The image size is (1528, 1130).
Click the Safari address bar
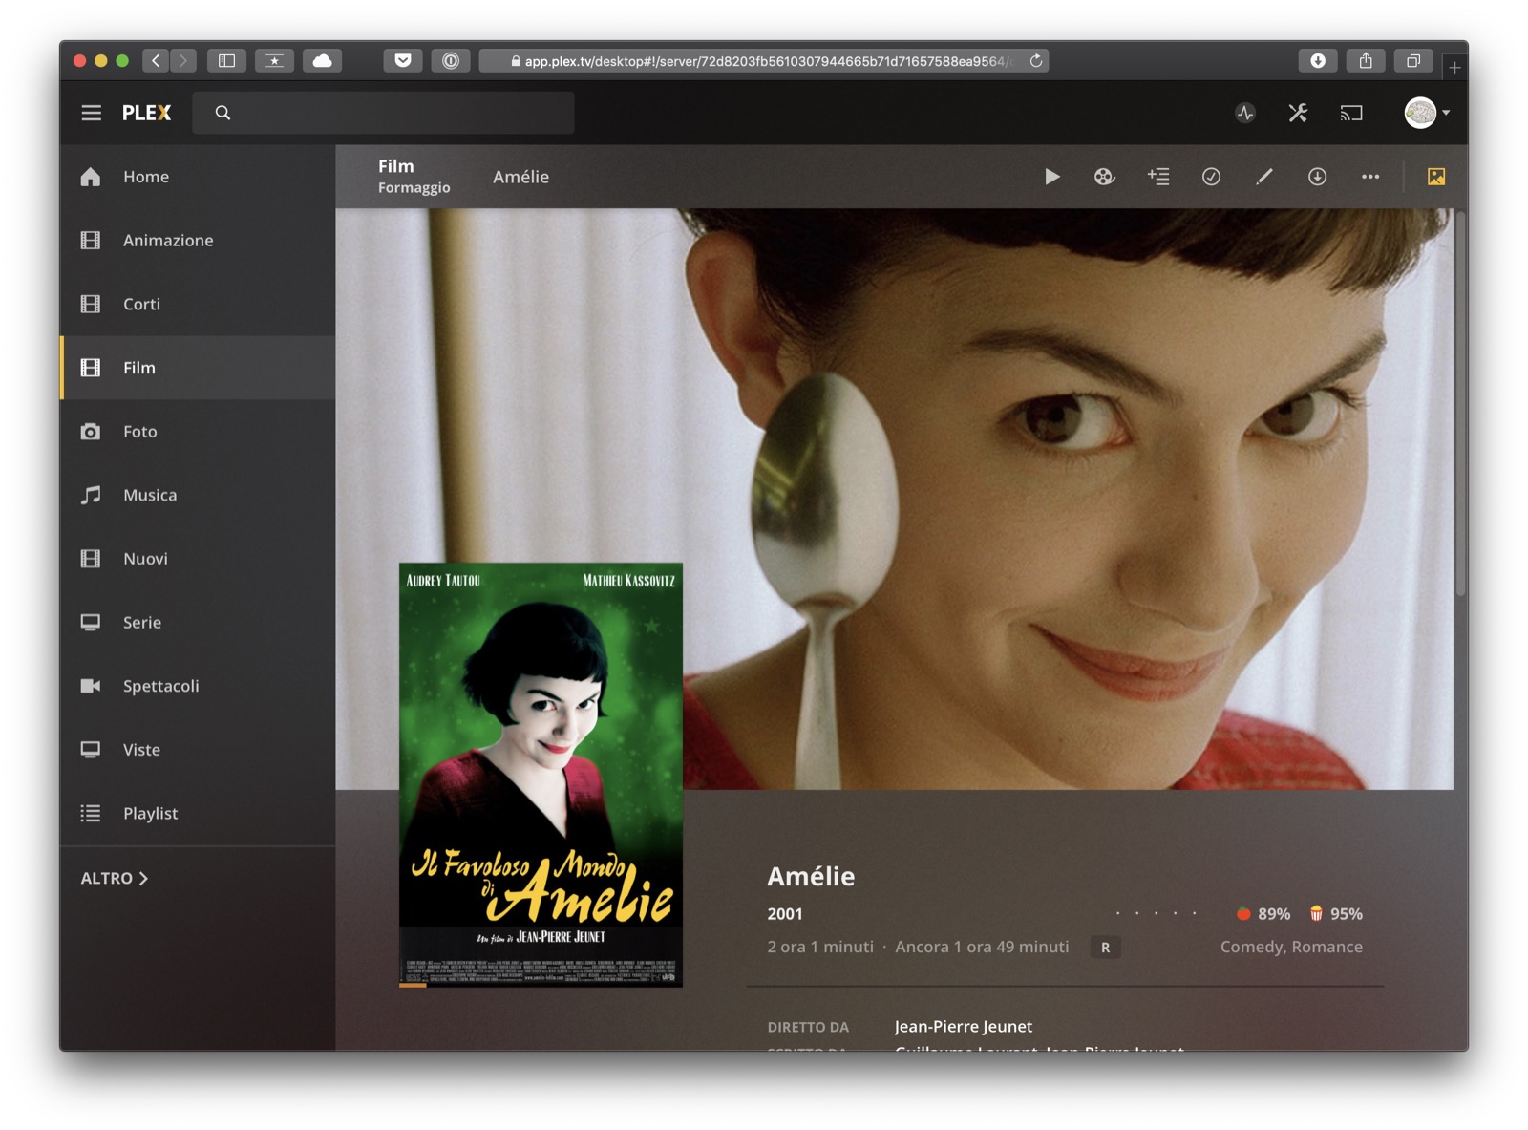pyautogui.click(x=764, y=61)
